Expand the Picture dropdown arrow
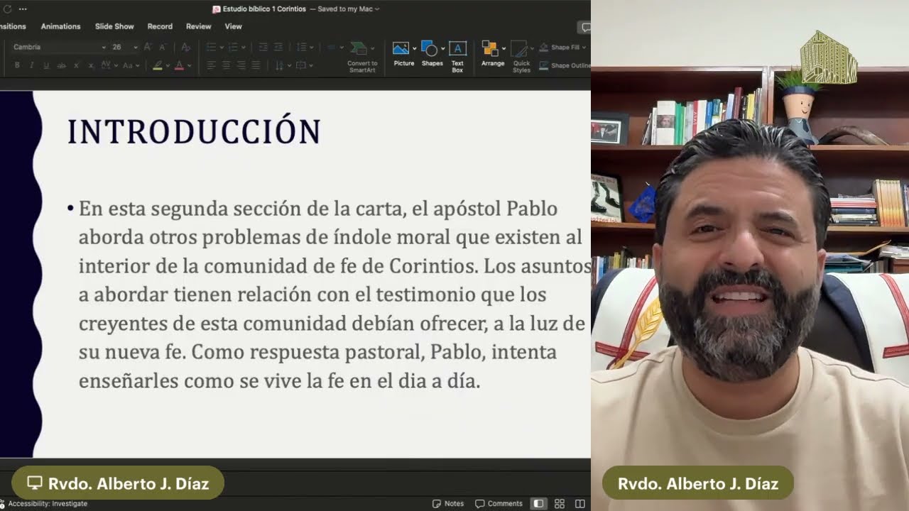Viewport: 909px width, 511px height. 414,48
